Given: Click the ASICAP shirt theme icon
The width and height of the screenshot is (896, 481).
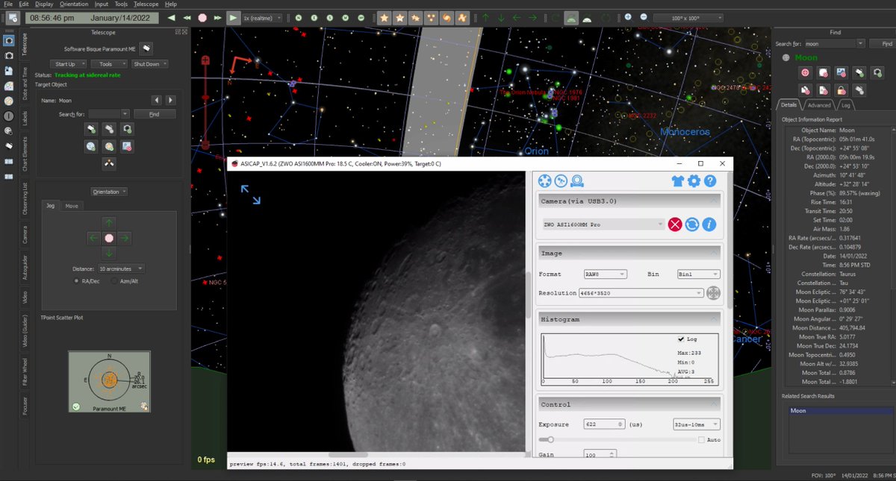Looking at the screenshot, I should [x=677, y=180].
